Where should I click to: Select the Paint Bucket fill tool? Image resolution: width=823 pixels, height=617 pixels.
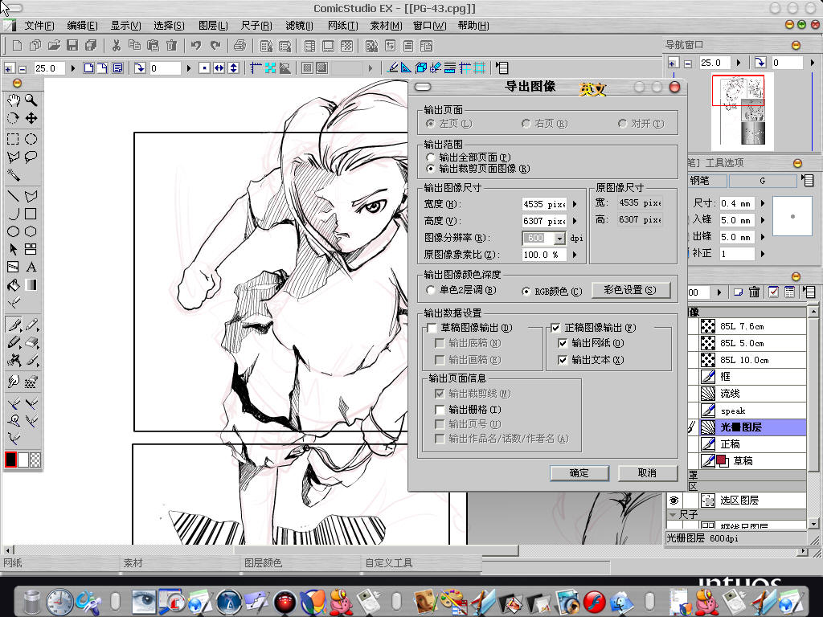tap(13, 285)
